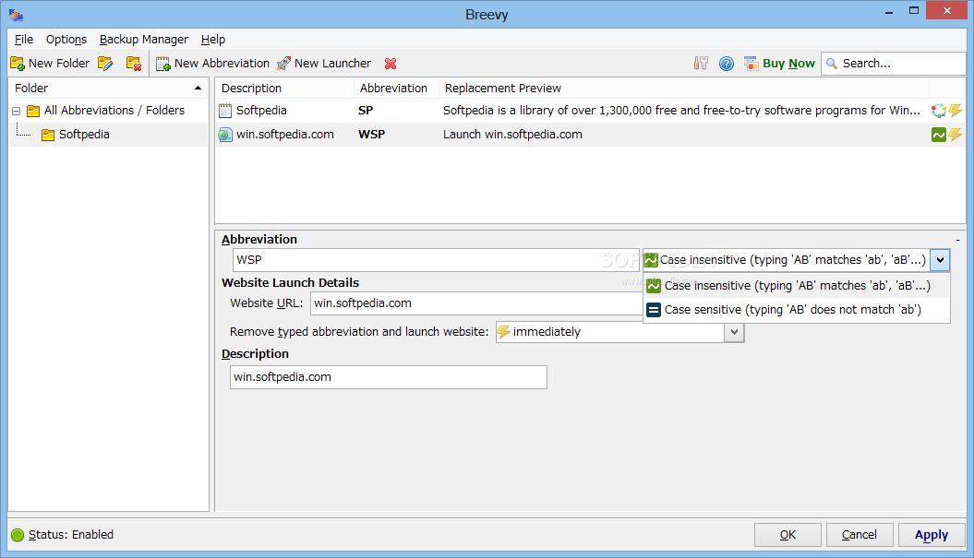Viewport: 974px width, 558px height.
Task: Minimize the Breevy window
Action: 889,11
